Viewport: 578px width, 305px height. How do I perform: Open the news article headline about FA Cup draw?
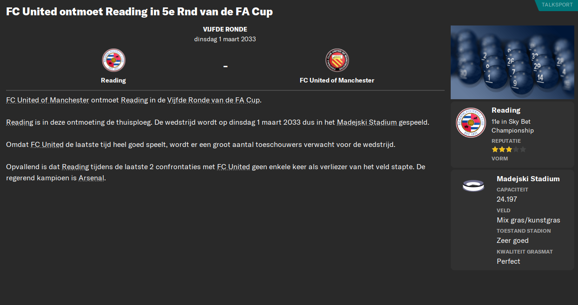pyautogui.click(x=139, y=11)
